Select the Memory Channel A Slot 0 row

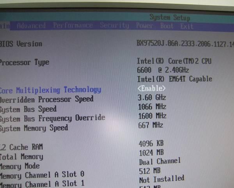[x=42, y=174]
